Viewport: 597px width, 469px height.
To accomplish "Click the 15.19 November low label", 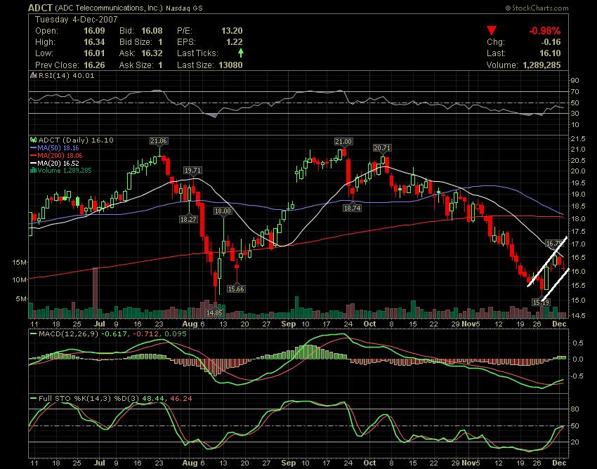I will 541,303.
